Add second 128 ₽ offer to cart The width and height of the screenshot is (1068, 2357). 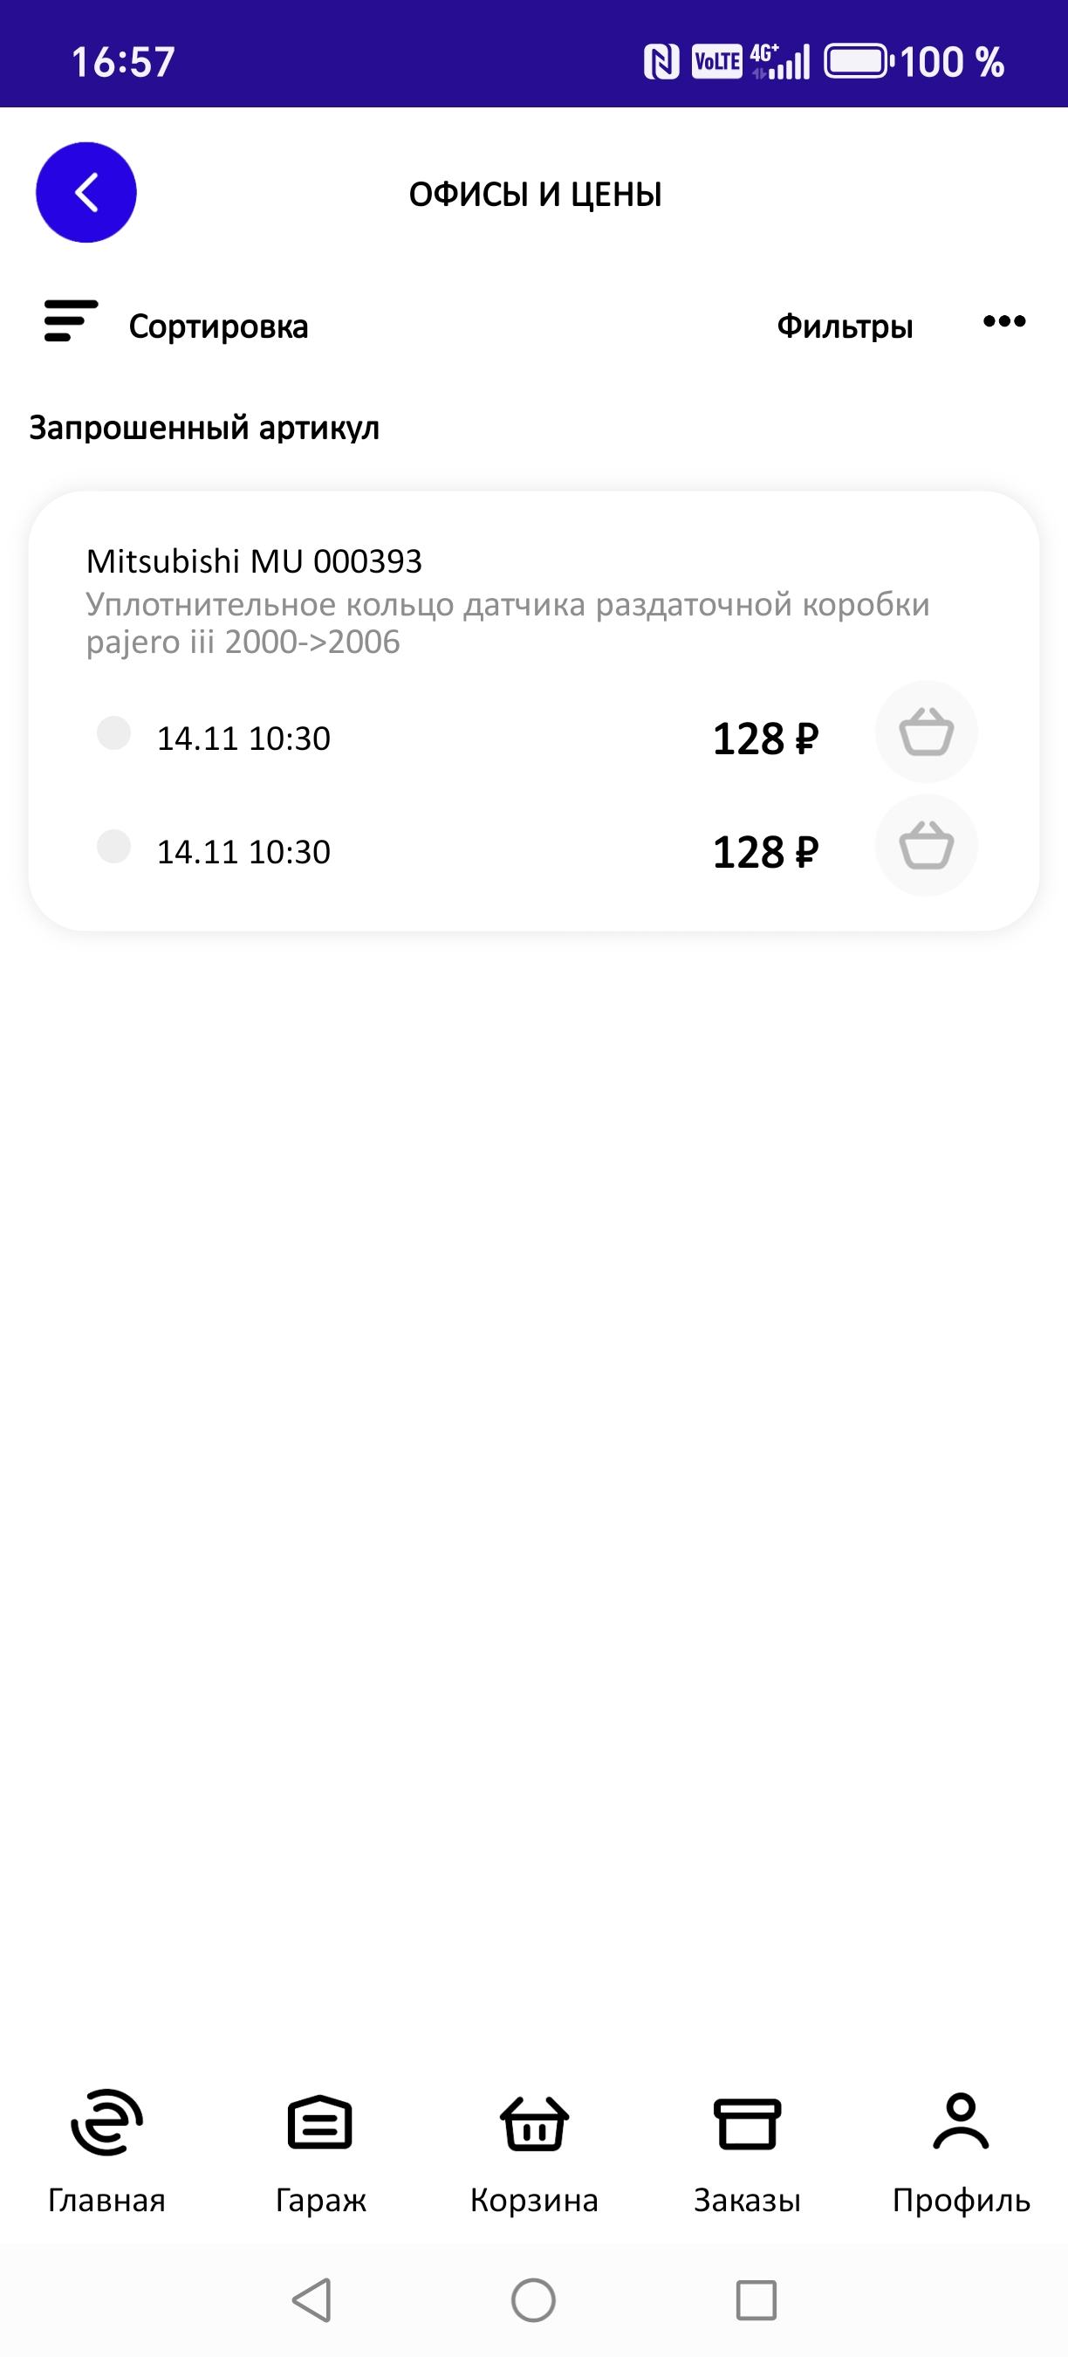click(927, 845)
